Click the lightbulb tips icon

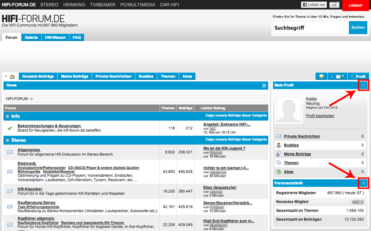coord(321,77)
